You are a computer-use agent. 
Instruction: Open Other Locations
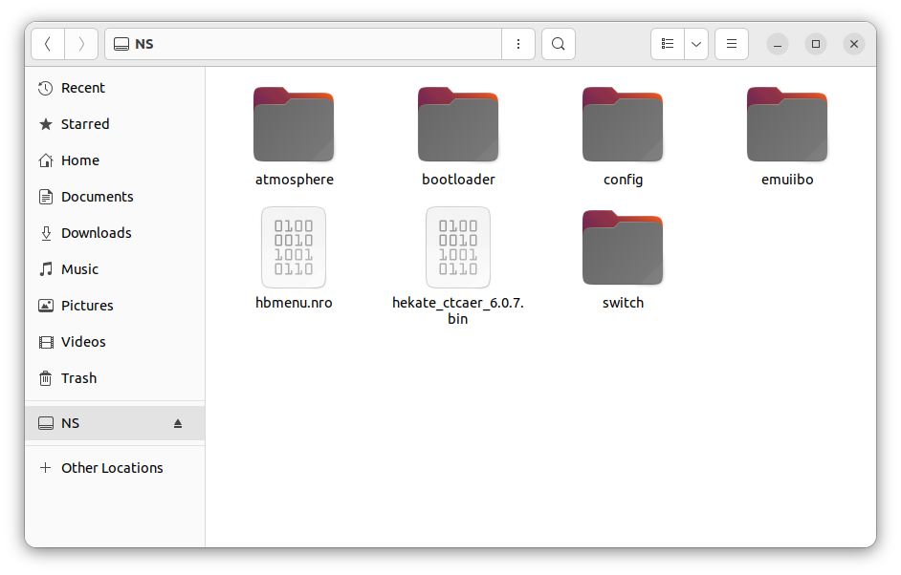[x=112, y=468]
